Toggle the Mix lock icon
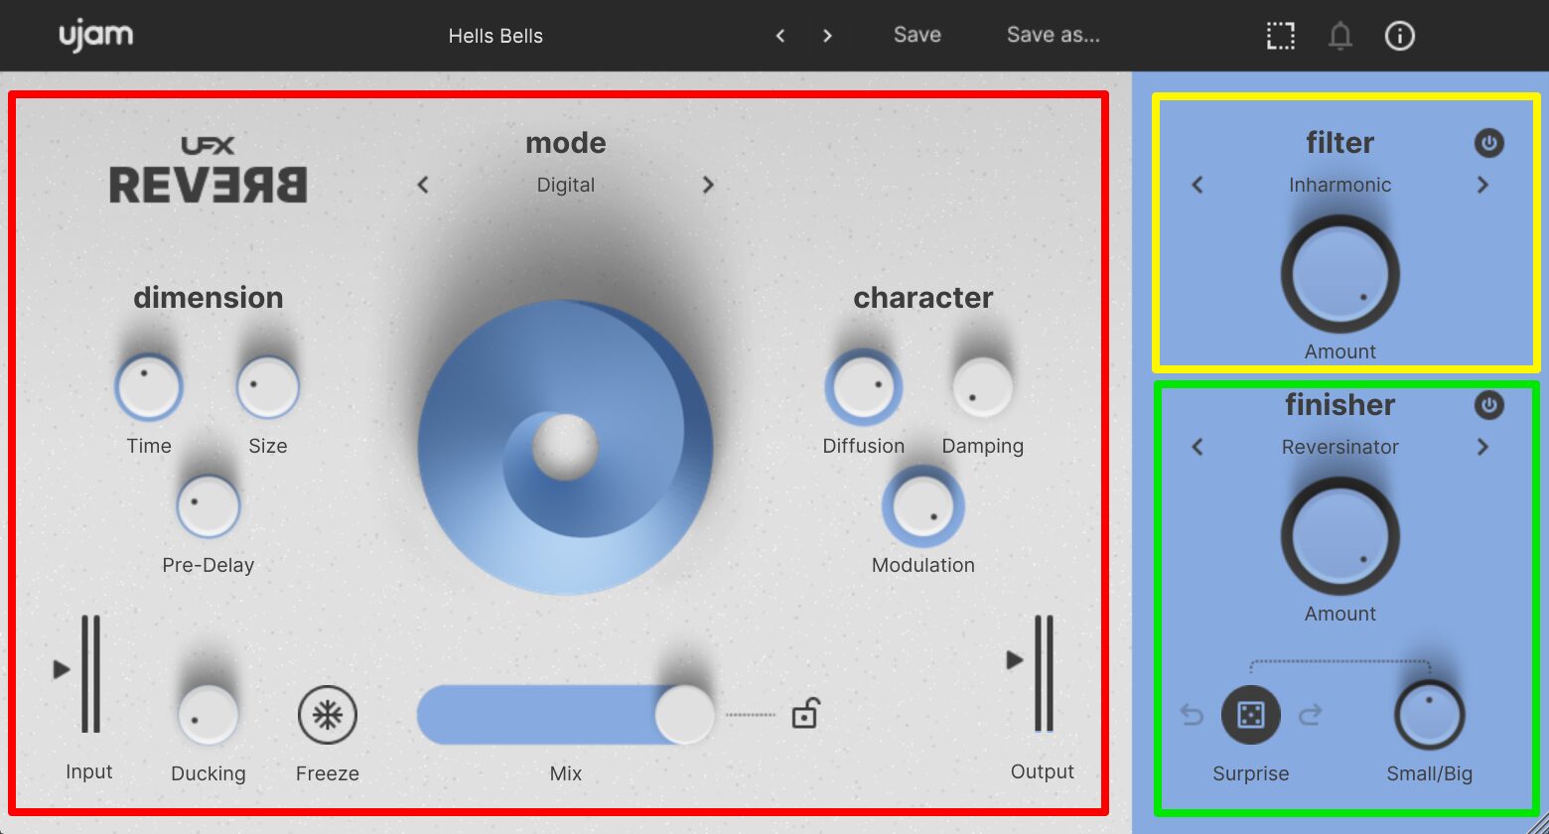1549x834 pixels. coord(804,713)
